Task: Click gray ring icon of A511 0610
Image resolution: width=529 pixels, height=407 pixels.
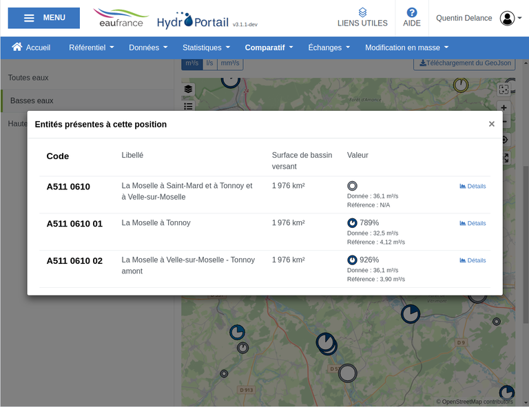Action: [x=352, y=186]
